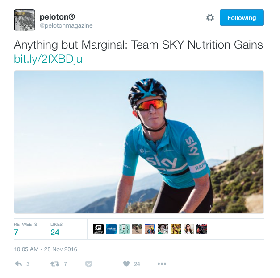Viewport: 280px width, 278px height.
Task: Open the three-dot more options menu
Action: 162,264
